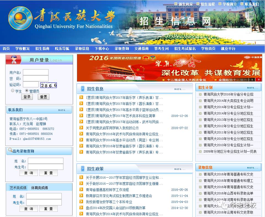Viewport: 265px width, 217px height.
Task: Click the 验证码 input field
Action: (31, 84)
